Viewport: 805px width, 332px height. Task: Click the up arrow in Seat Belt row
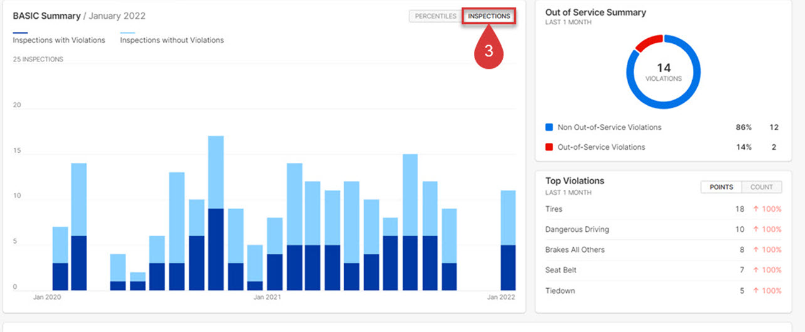click(x=755, y=270)
